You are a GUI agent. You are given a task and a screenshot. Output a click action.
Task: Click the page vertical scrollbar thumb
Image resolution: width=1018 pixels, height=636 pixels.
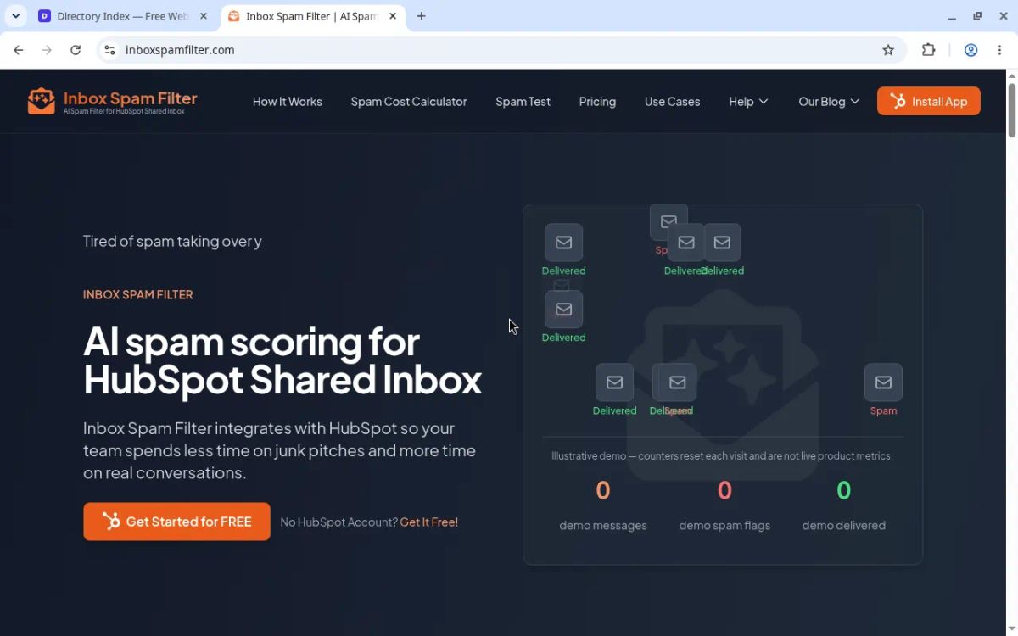[x=1011, y=109]
